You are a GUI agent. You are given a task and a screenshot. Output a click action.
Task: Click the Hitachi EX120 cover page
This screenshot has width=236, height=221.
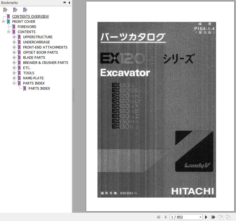pos(157,110)
